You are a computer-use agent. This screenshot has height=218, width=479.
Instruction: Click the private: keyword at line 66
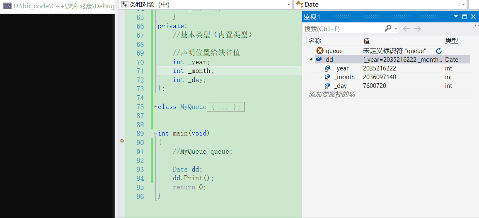pyautogui.click(x=172, y=26)
